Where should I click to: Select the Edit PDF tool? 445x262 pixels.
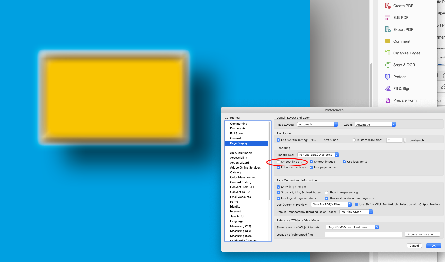[x=400, y=17]
